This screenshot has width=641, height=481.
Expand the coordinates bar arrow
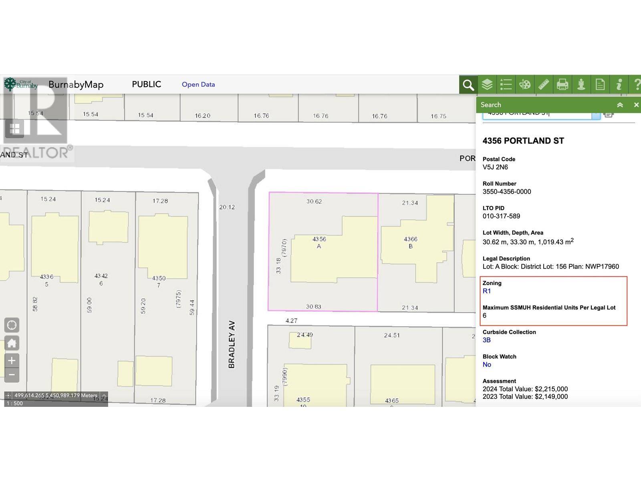point(104,396)
